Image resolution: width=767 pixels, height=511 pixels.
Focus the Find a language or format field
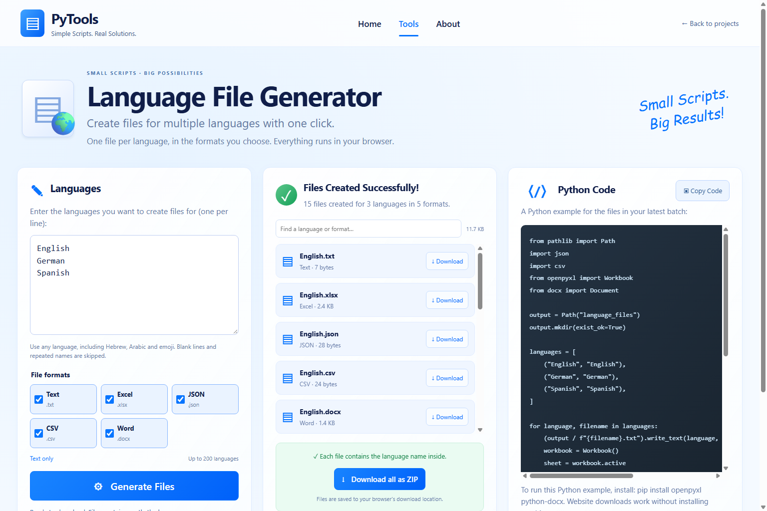[x=369, y=229]
